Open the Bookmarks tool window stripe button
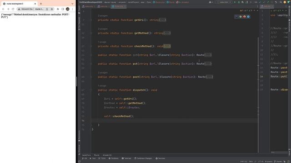The width and height of the screenshot is (291, 163). [x=79, y=136]
